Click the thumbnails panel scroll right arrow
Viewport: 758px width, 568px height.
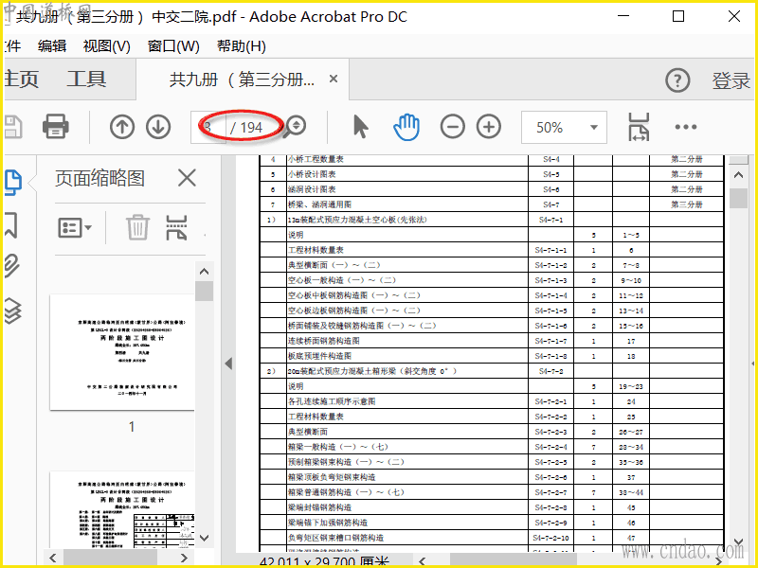tap(184, 558)
